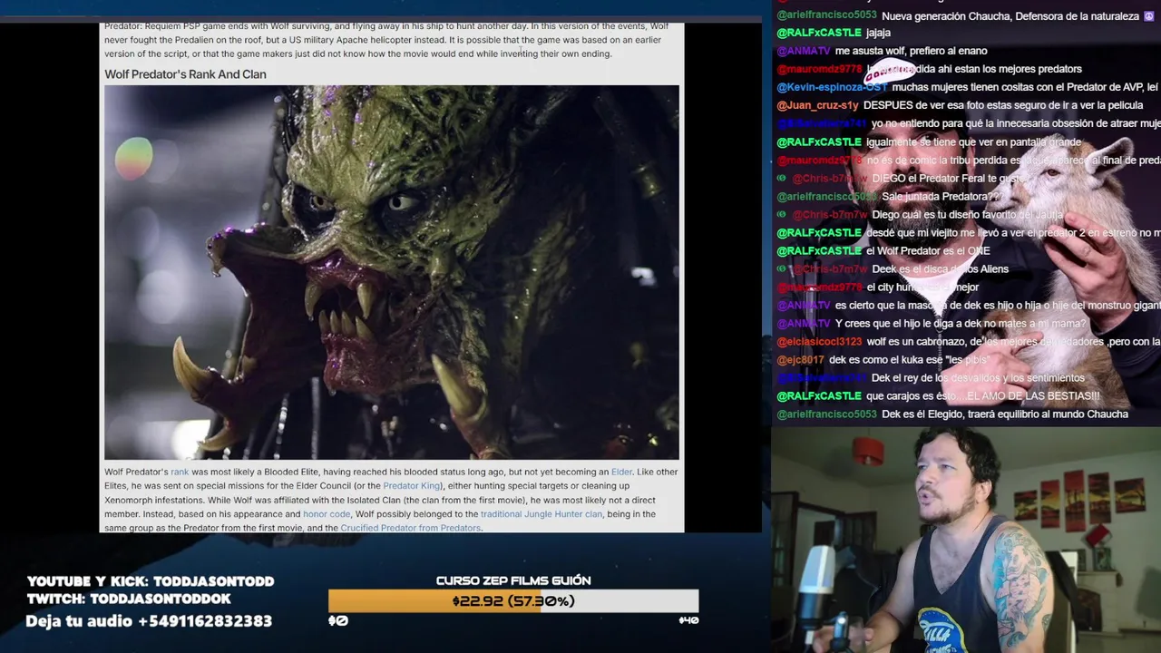Open the "traditional Jungle Hunter clan" link
1161x653 pixels.
(541, 514)
